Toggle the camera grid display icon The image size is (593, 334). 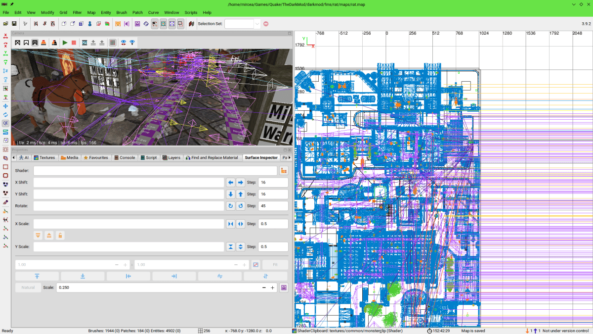[113, 43]
